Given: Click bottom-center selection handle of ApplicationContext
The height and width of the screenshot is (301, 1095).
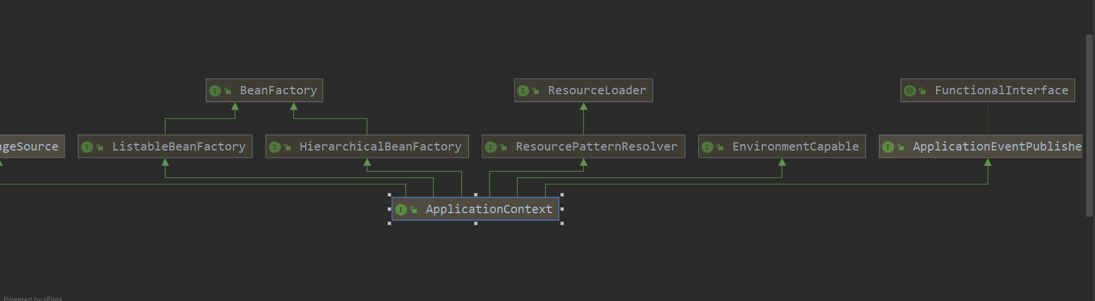Looking at the screenshot, I should coord(475,223).
